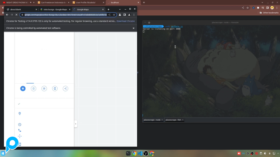Dismiss the automated test software infobar
Screen dimensions: 280x157
134,28
